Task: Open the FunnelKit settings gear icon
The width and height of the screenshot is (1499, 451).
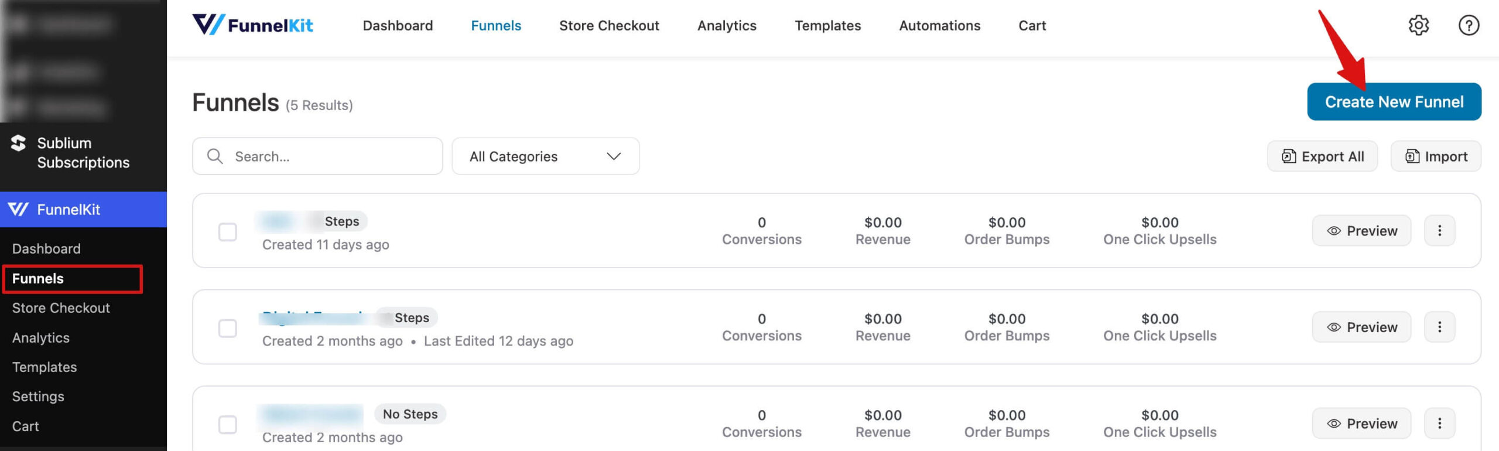Action: (1418, 25)
